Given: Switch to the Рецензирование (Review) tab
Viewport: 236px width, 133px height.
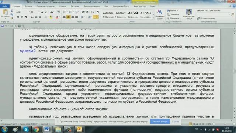Looking at the screenshot, I should (x=92, y=6).
